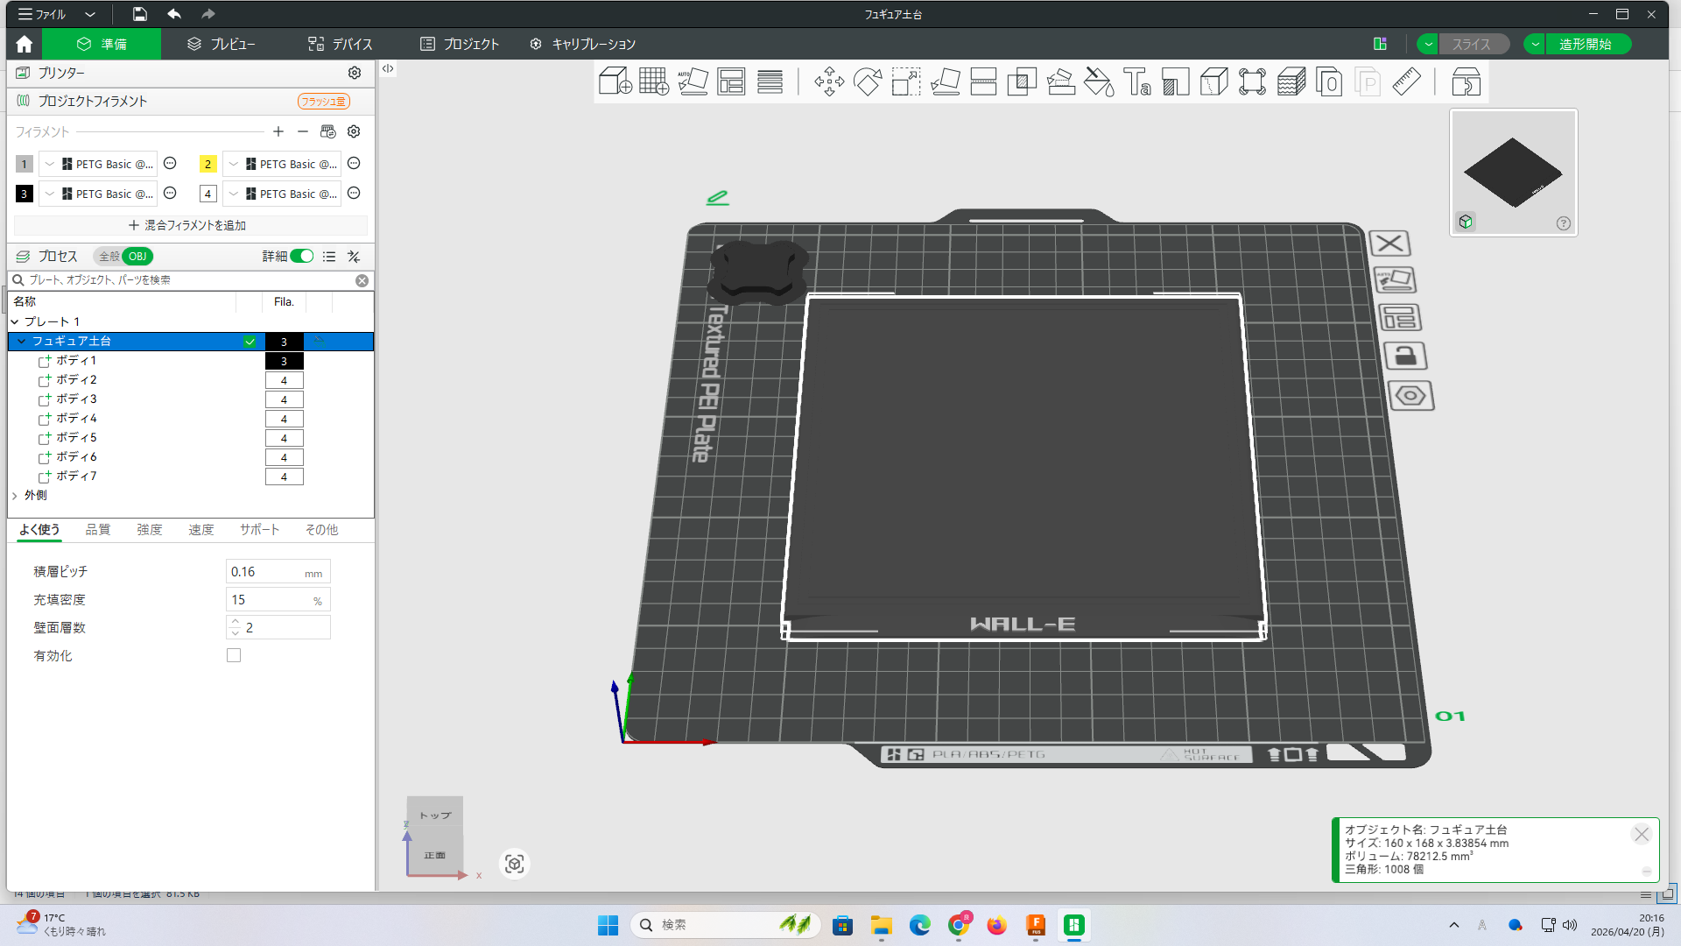Image resolution: width=1681 pixels, height=946 pixels.
Task: Collapse the フュギュア土台 tree node
Action: coord(21,342)
